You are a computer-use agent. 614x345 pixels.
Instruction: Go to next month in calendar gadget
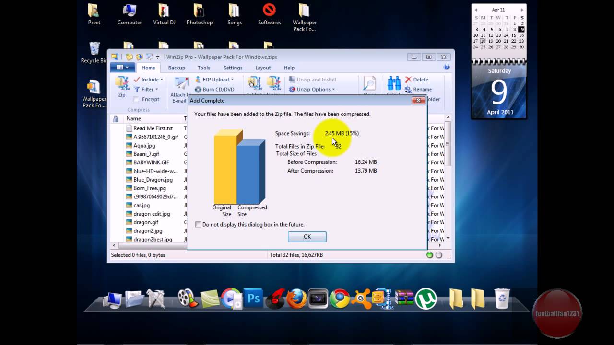point(522,10)
